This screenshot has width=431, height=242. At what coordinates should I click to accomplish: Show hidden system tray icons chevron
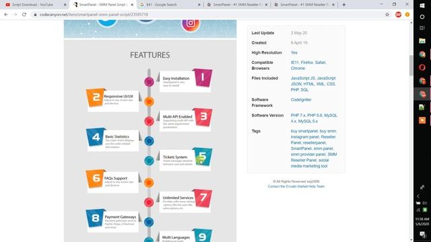pyautogui.click(x=418, y=196)
